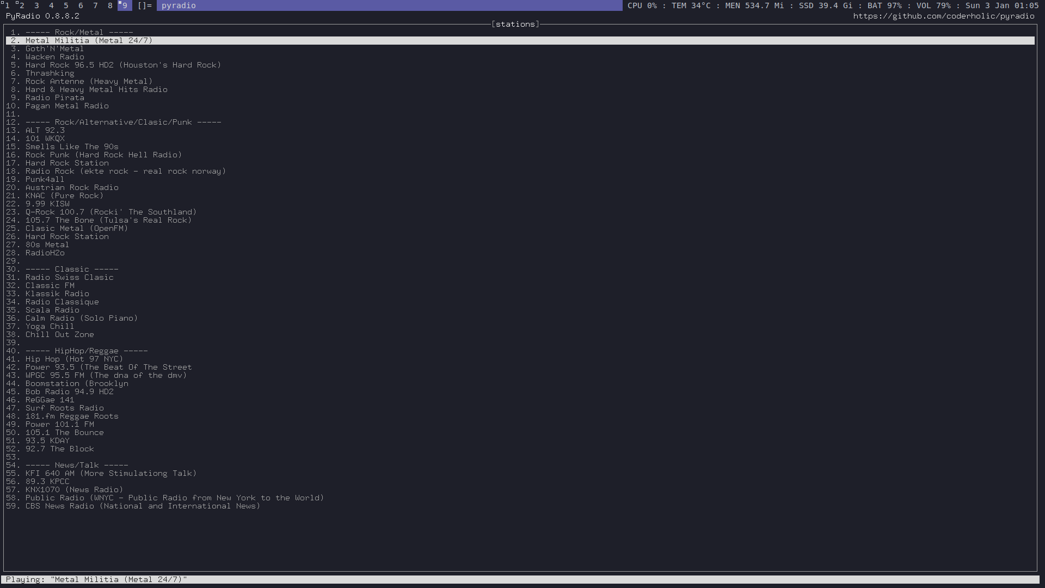Select CBS News Radio station

(x=143, y=506)
